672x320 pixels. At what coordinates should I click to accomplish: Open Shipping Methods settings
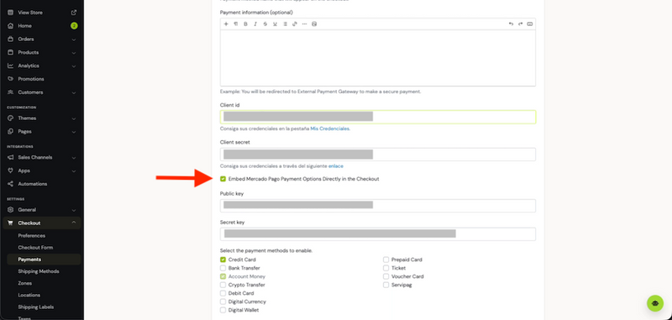tap(39, 271)
